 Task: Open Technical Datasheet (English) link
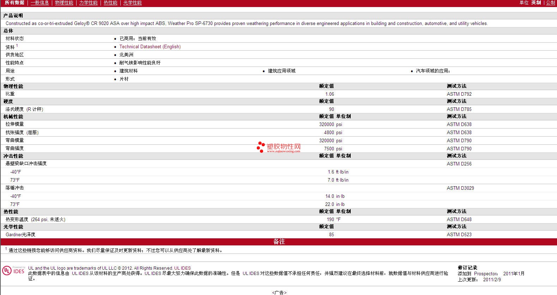tap(150, 46)
